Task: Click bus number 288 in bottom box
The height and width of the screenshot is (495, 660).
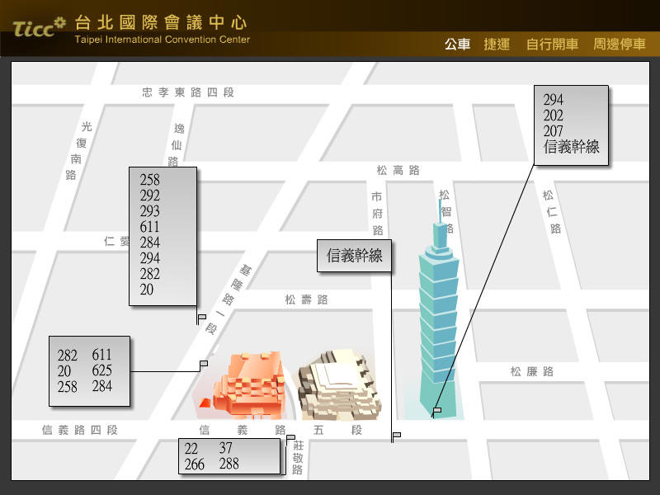Action: click(229, 464)
